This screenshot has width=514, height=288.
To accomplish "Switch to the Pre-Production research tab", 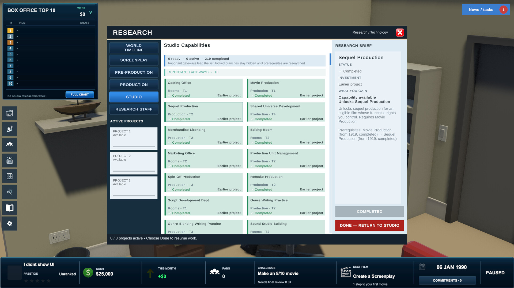I will point(134,72).
